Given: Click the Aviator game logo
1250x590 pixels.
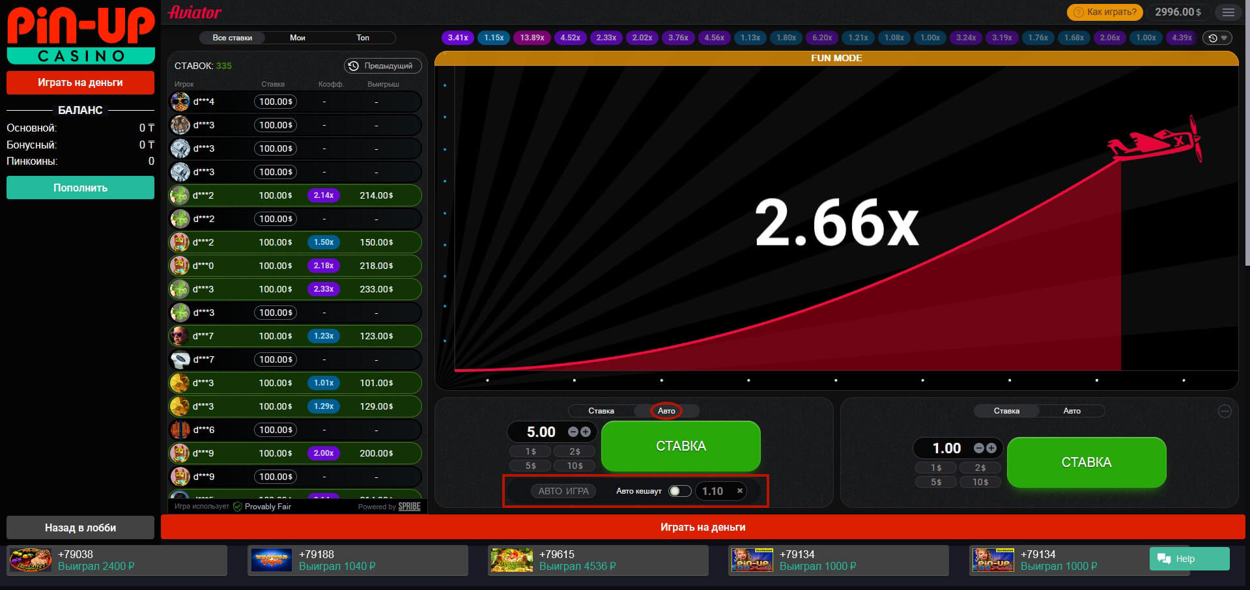Looking at the screenshot, I should pyautogui.click(x=195, y=12).
